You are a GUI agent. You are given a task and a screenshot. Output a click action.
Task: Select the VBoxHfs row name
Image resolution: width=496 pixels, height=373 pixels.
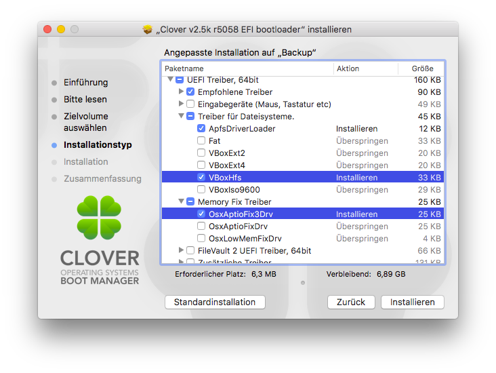click(x=225, y=177)
